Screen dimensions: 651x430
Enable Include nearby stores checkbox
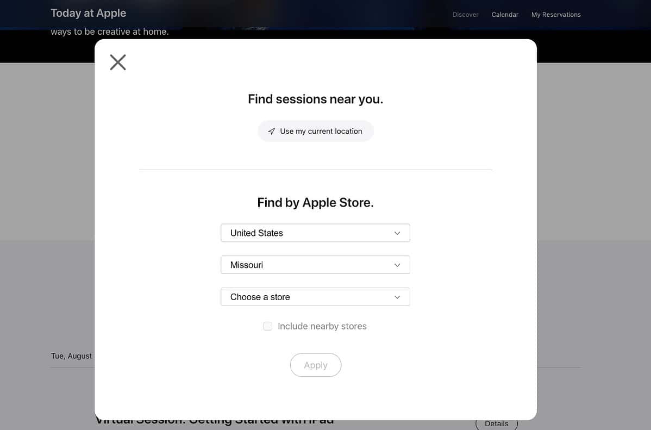[268, 326]
